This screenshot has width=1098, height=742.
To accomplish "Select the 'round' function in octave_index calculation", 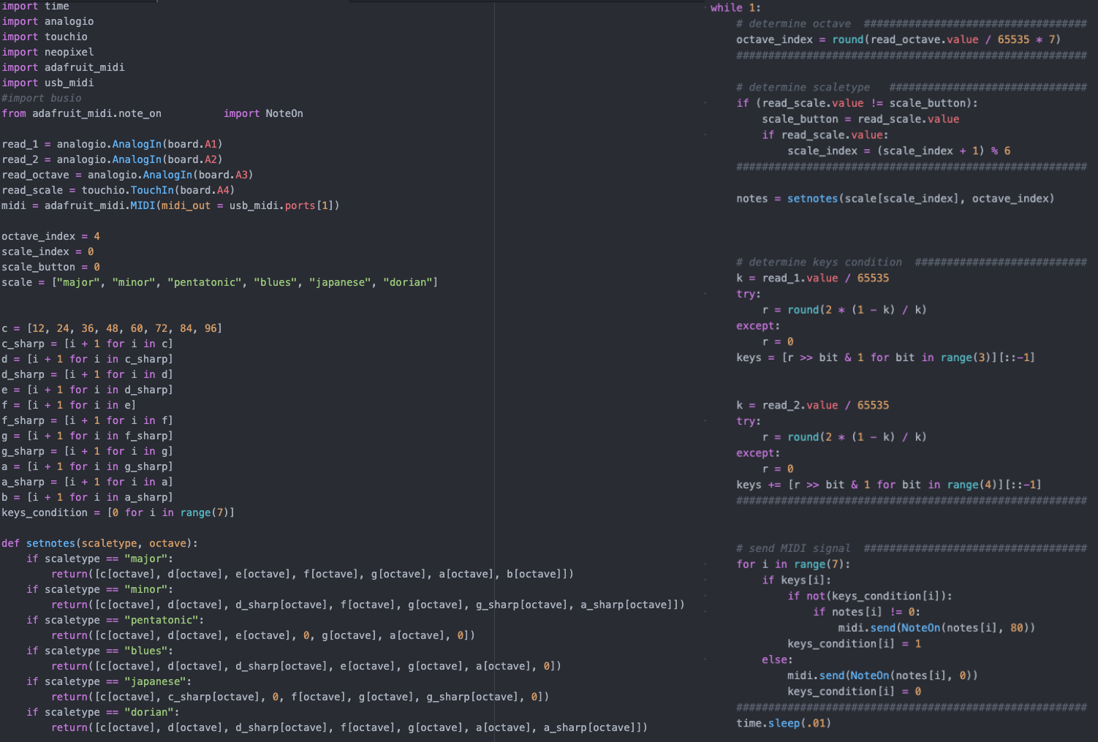I will [847, 39].
